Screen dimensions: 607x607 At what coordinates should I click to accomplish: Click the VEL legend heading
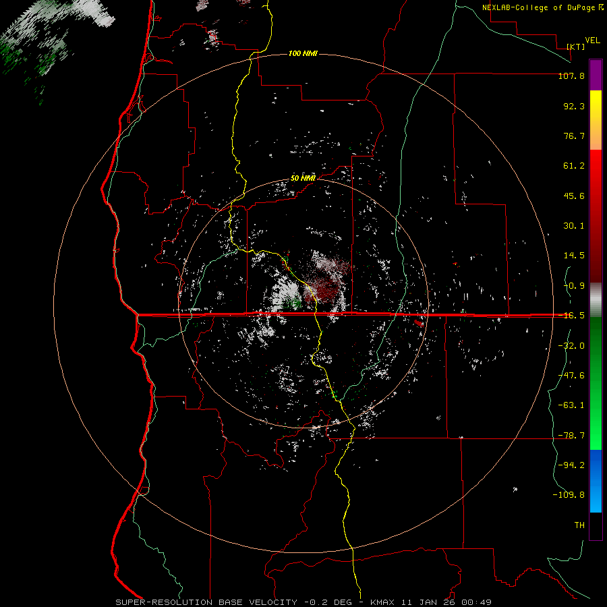point(592,40)
